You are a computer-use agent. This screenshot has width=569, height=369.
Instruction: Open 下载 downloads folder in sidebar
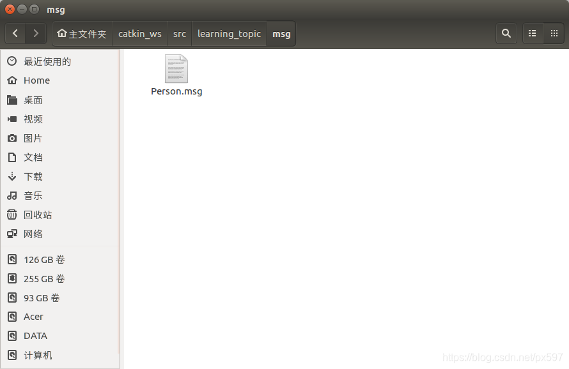60,177
